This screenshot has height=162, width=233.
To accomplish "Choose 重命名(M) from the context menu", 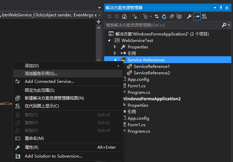I will tap(68, 138).
